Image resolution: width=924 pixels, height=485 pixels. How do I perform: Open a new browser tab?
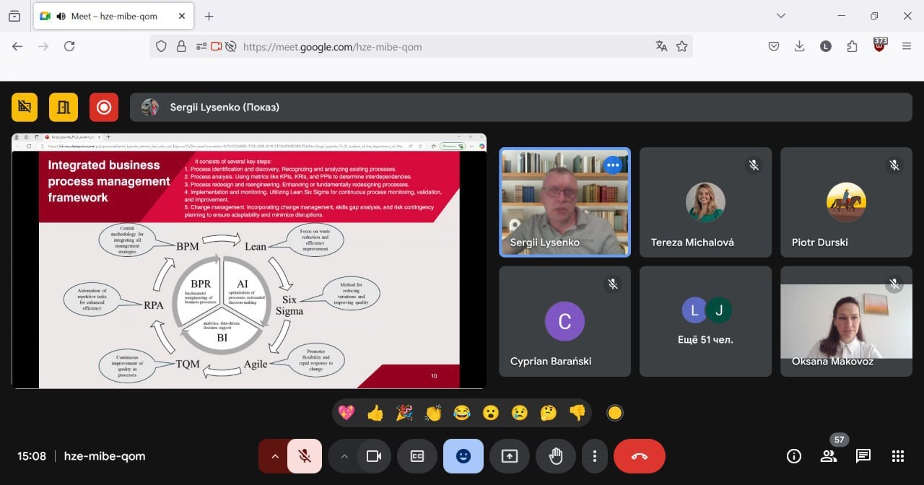[x=209, y=16]
